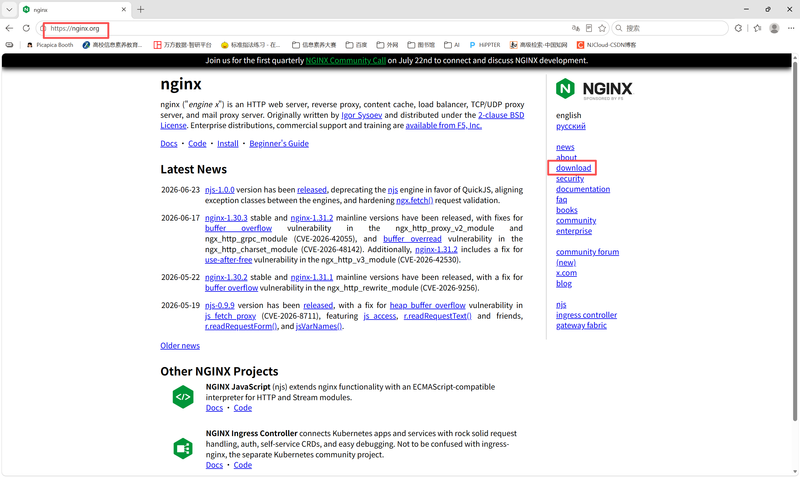Open the blog sidebar link
Viewport: 800px width, 477px height.
(564, 284)
